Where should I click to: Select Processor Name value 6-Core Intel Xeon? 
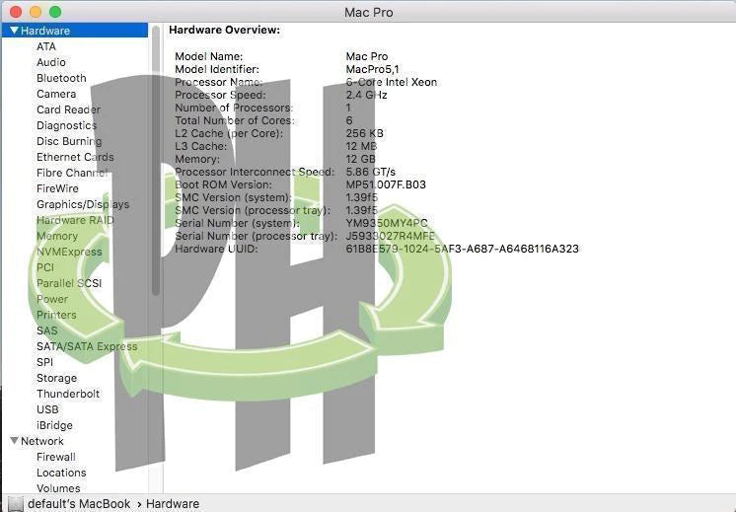[x=392, y=82]
